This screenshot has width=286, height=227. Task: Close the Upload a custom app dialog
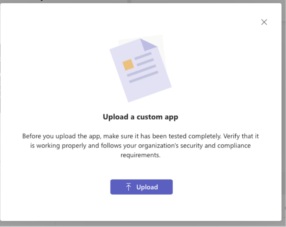[x=264, y=22]
